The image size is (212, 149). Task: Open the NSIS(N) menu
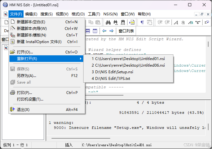click(x=111, y=14)
